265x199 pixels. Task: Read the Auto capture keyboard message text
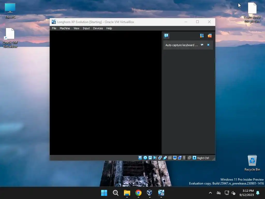point(181,45)
